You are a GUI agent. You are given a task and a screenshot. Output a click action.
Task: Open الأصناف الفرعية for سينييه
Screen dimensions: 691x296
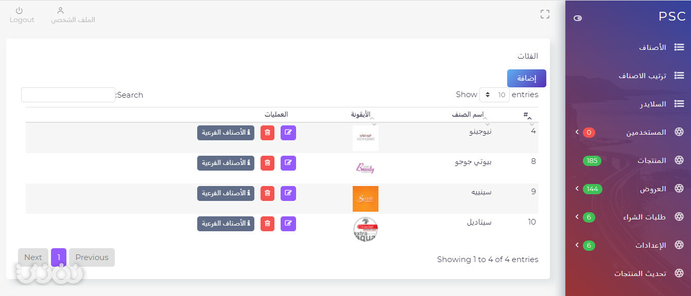point(226,193)
